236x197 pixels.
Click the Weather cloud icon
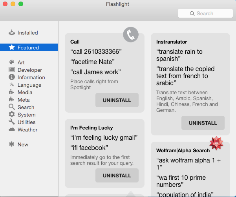click(12, 130)
